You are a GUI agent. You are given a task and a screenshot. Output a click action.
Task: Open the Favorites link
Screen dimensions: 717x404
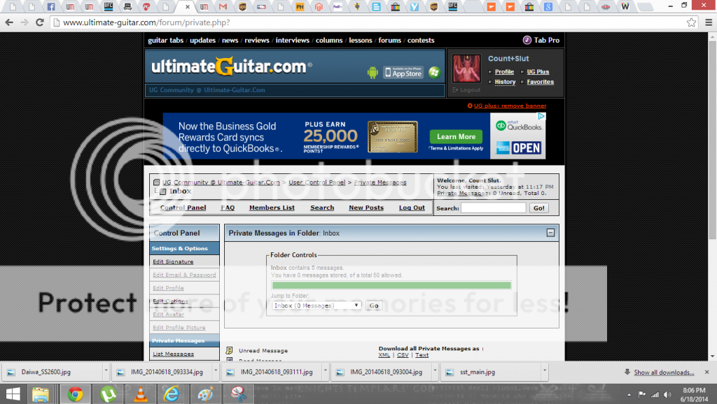(x=540, y=82)
